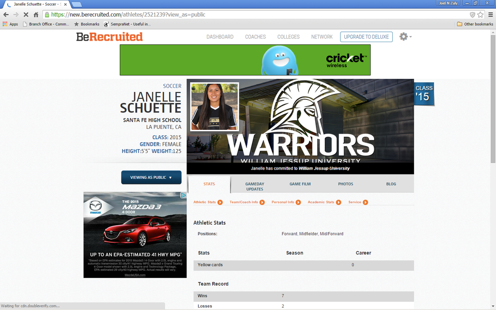496x310 pixels.
Task: Jump to Athletic Stats link
Action: (205, 202)
